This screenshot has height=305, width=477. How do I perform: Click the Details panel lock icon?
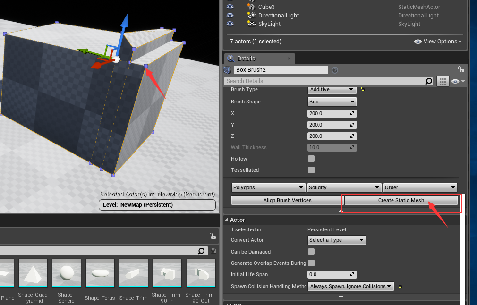(x=460, y=69)
